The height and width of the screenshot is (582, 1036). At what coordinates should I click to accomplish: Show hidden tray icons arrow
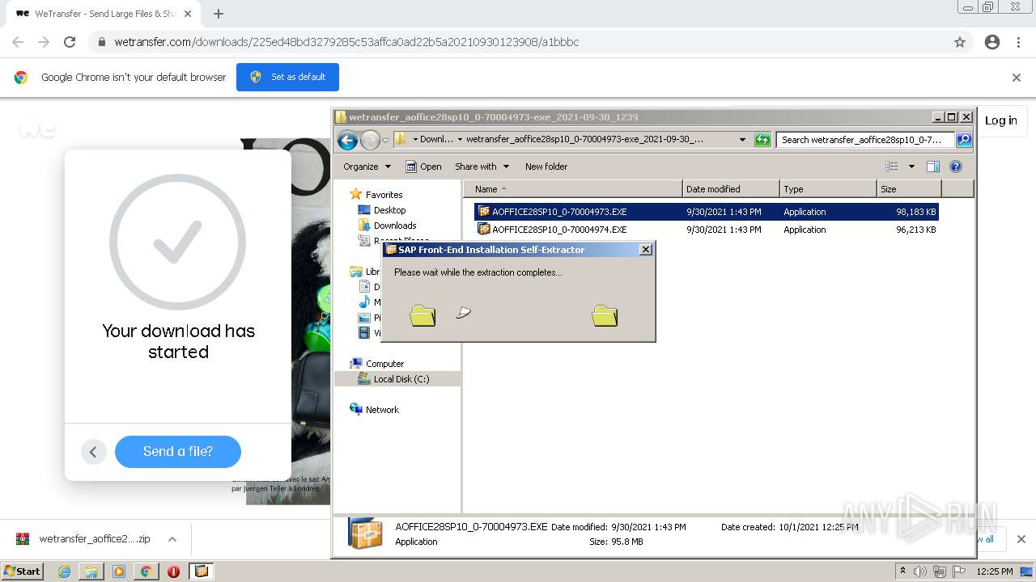click(902, 571)
